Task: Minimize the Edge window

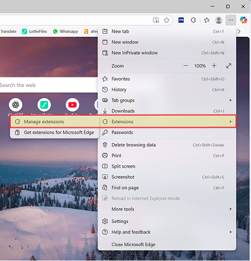Action: pos(212,7)
